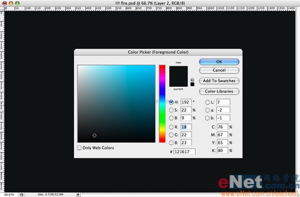Click the Lab b field showing -1
Screen dimensions: 300x197
point(223,118)
